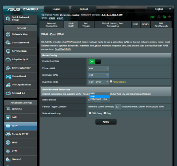The height and width of the screenshot is (166, 177).
Task: Open the English language dropdown
Action: [x=159, y=9]
